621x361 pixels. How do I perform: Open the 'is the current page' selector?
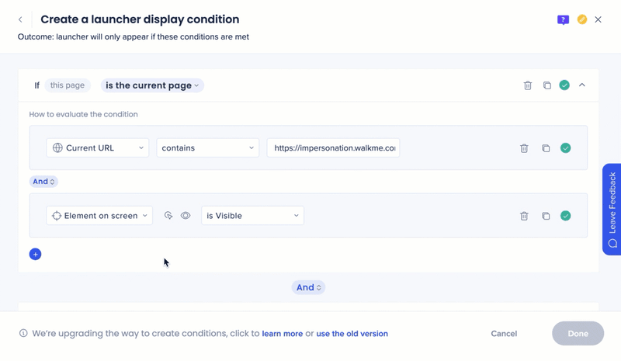152,85
